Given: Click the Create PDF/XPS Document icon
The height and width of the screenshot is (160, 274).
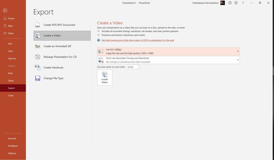Looking at the screenshot, I should pyautogui.click(x=37, y=25).
